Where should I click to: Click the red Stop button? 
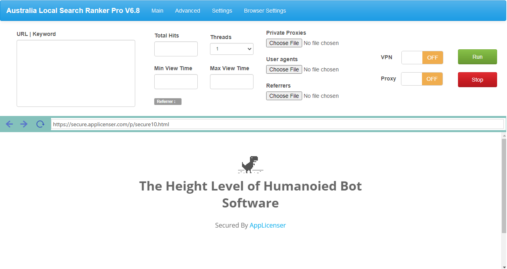coord(477,80)
